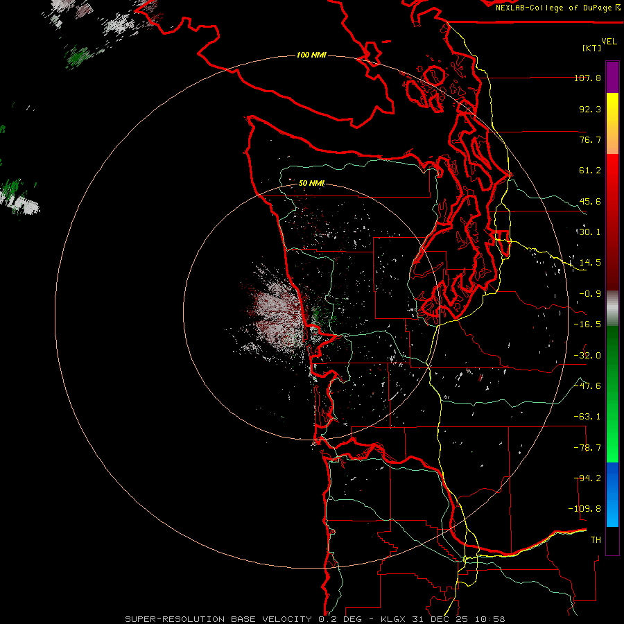Pick the -109.8 velocity scale value
The width and height of the screenshot is (624, 624).
tap(585, 509)
